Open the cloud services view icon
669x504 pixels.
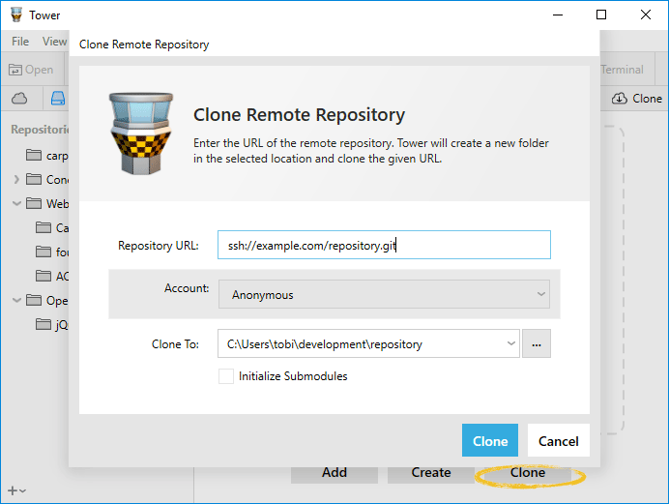tap(20, 99)
